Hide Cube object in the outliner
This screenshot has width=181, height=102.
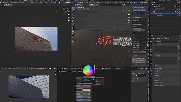pyautogui.click(x=178, y=10)
